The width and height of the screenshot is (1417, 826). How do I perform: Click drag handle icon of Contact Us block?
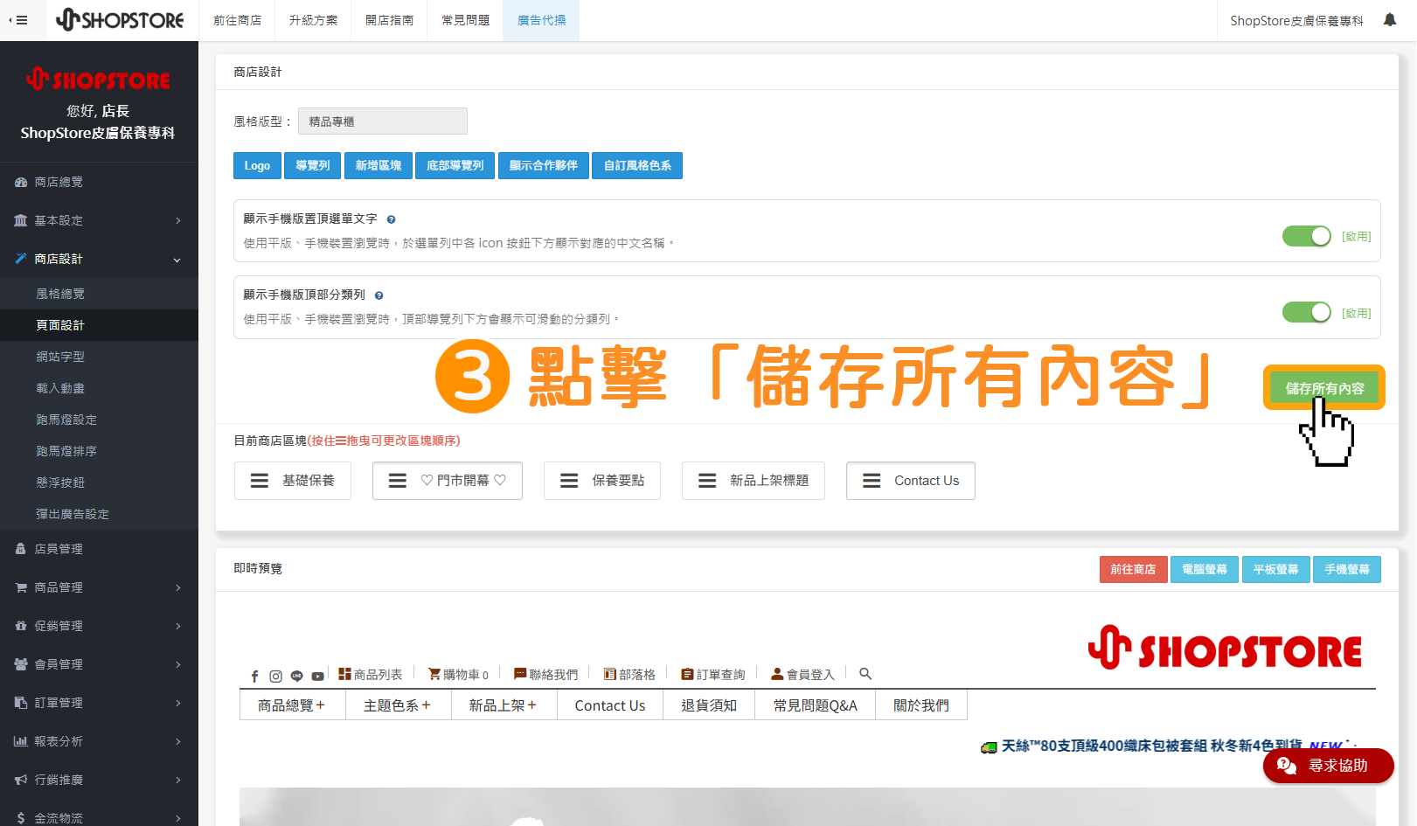click(x=872, y=481)
